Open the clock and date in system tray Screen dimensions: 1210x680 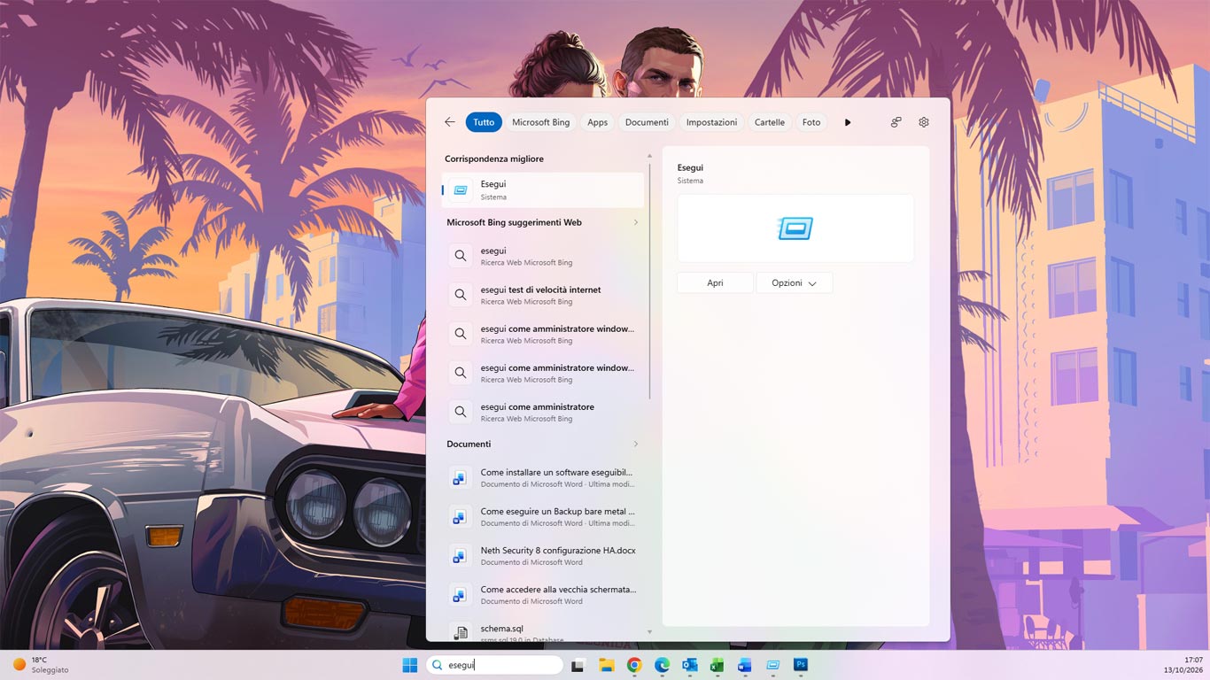pos(1183,665)
